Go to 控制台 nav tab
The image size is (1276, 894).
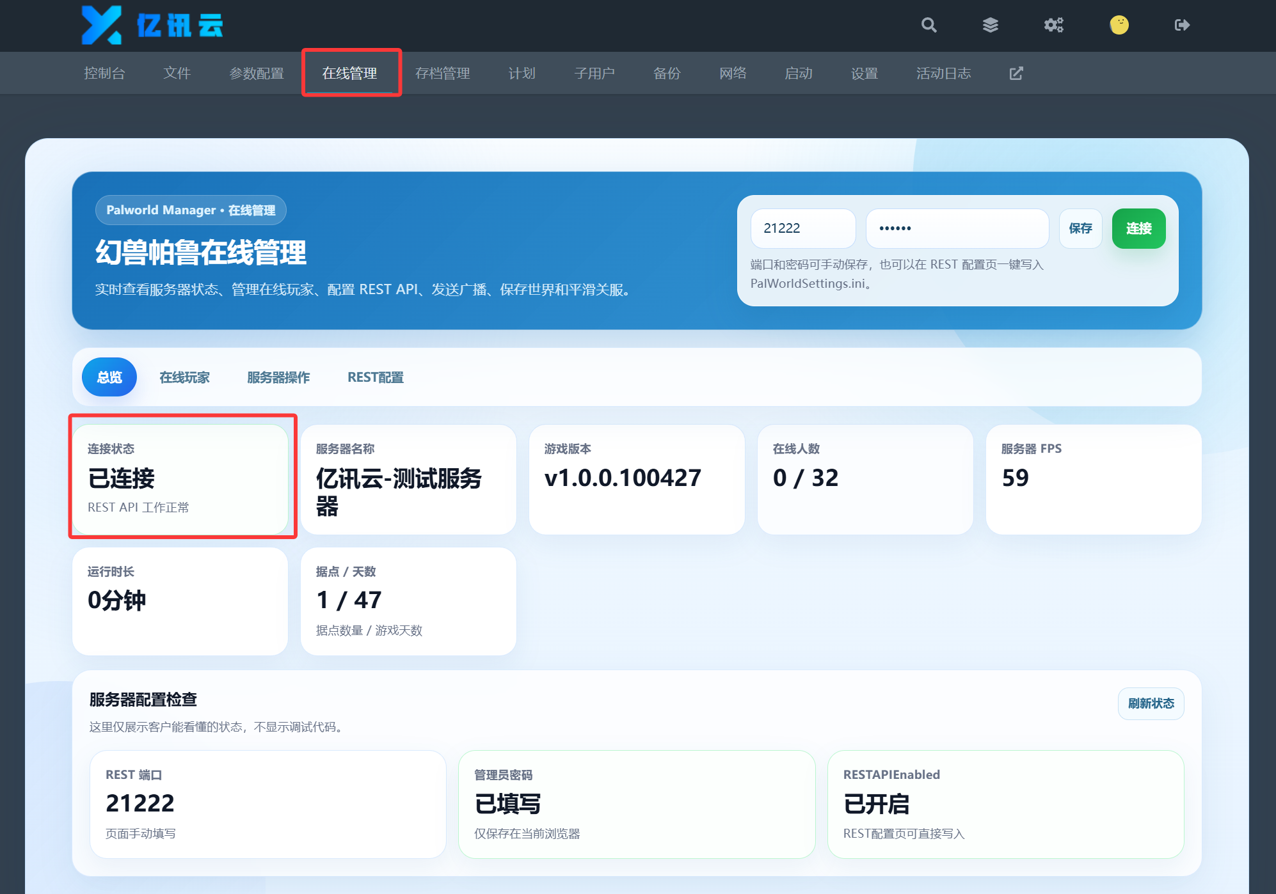pos(104,74)
